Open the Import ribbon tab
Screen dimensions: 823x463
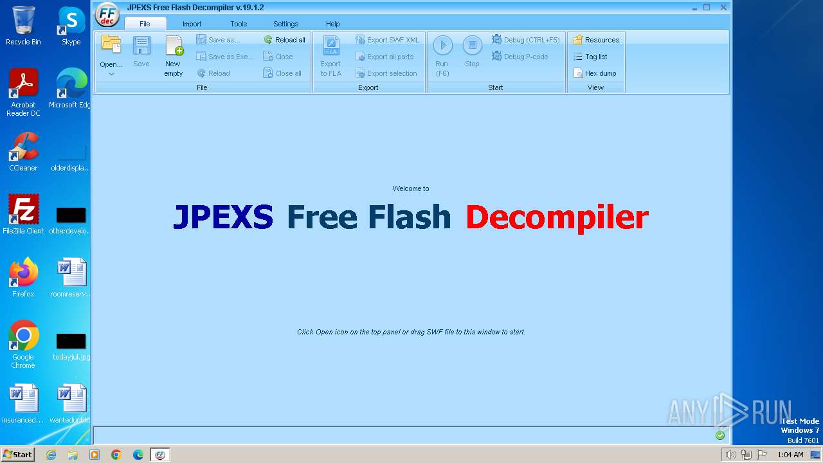(x=192, y=24)
